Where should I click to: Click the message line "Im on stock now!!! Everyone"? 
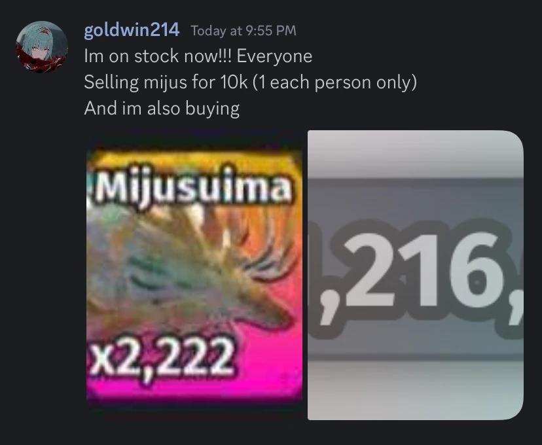point(198,56)
